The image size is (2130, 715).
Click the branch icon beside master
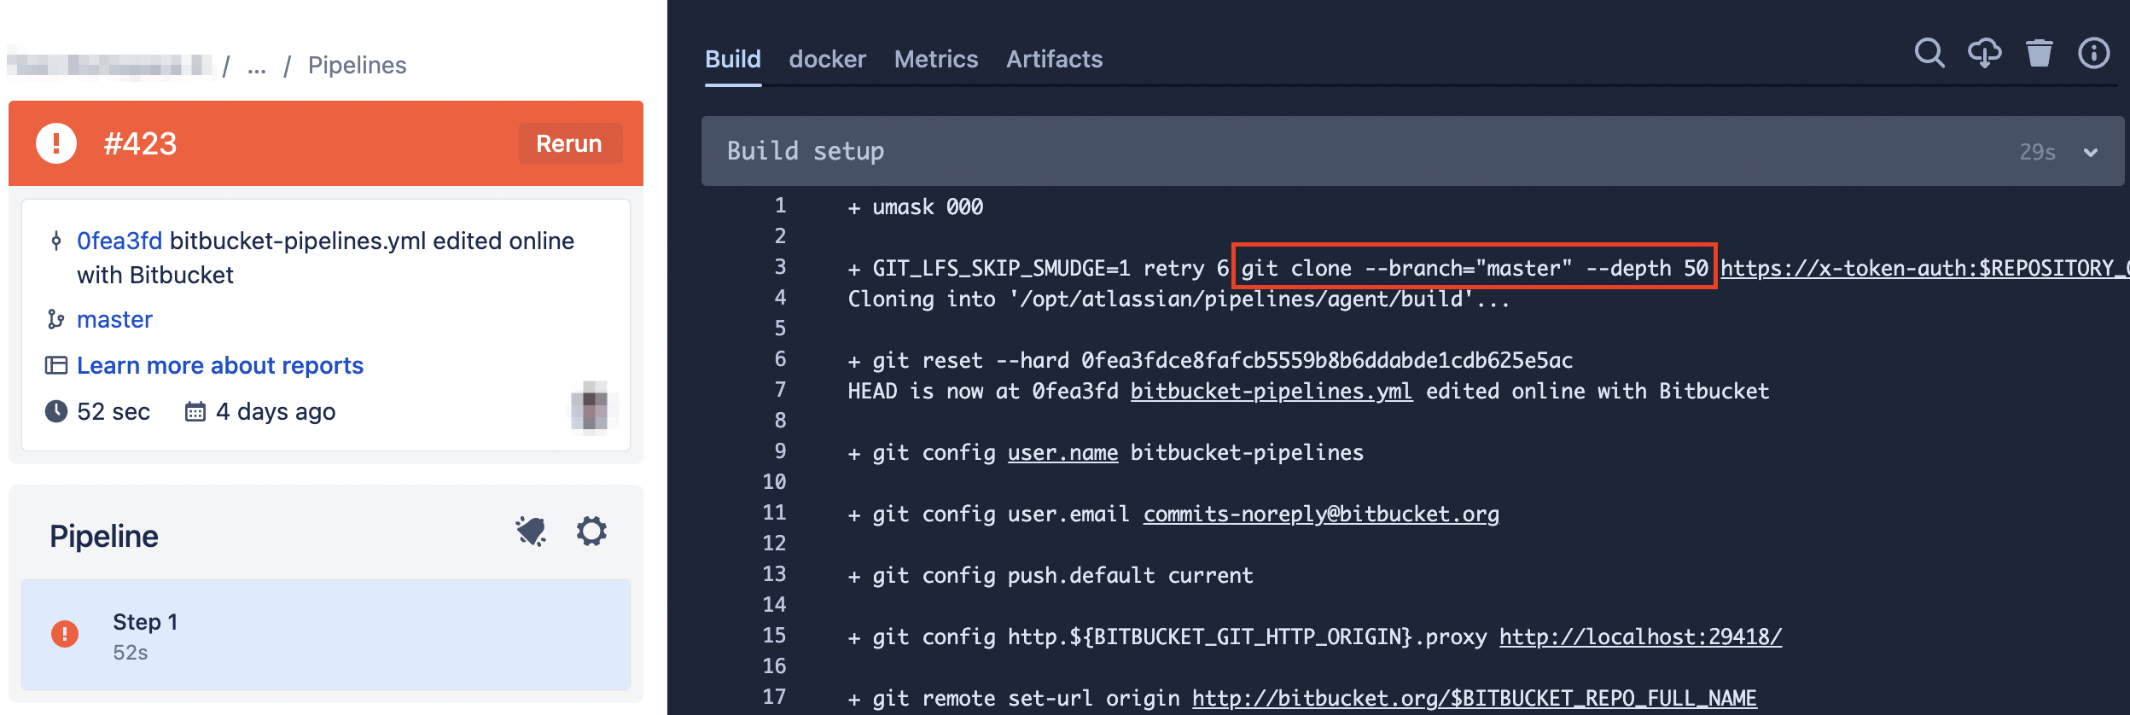point(56,319)
